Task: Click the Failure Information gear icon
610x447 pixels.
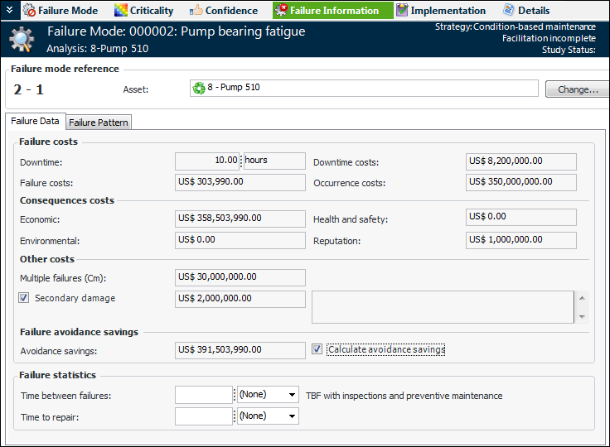Action: point(281,10)
